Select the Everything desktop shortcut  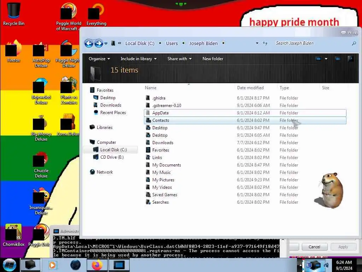[x=96, y=14]
